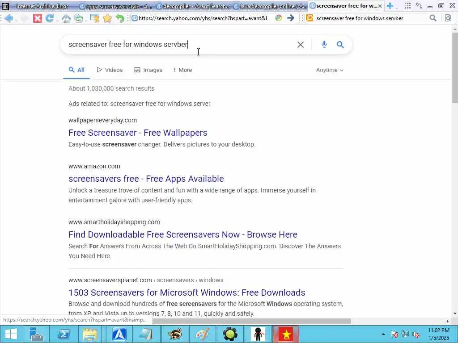The image size is (458, 343).
Task: Stop page loading with red X button
Action: point(38,18)
